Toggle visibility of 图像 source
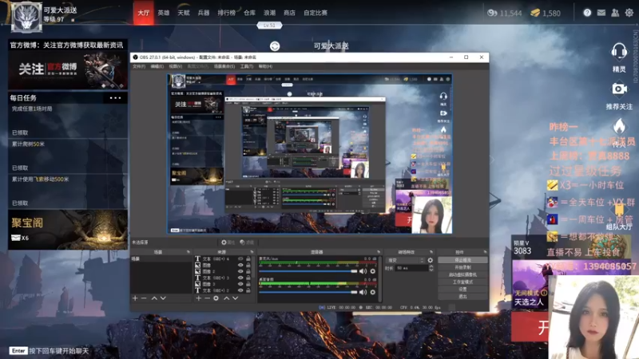This screenshot has height=359, width=639. [240, 265]
